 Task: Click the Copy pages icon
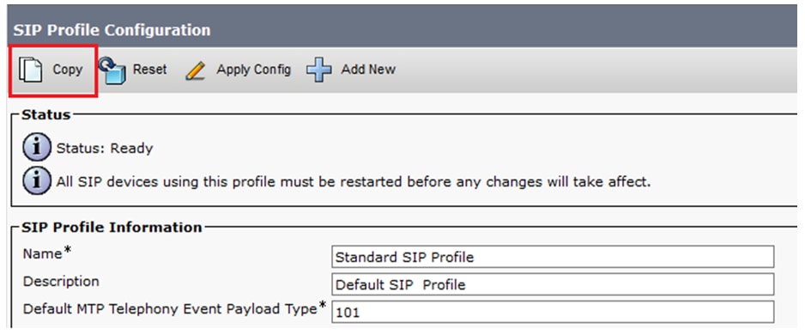pos(30,70)
